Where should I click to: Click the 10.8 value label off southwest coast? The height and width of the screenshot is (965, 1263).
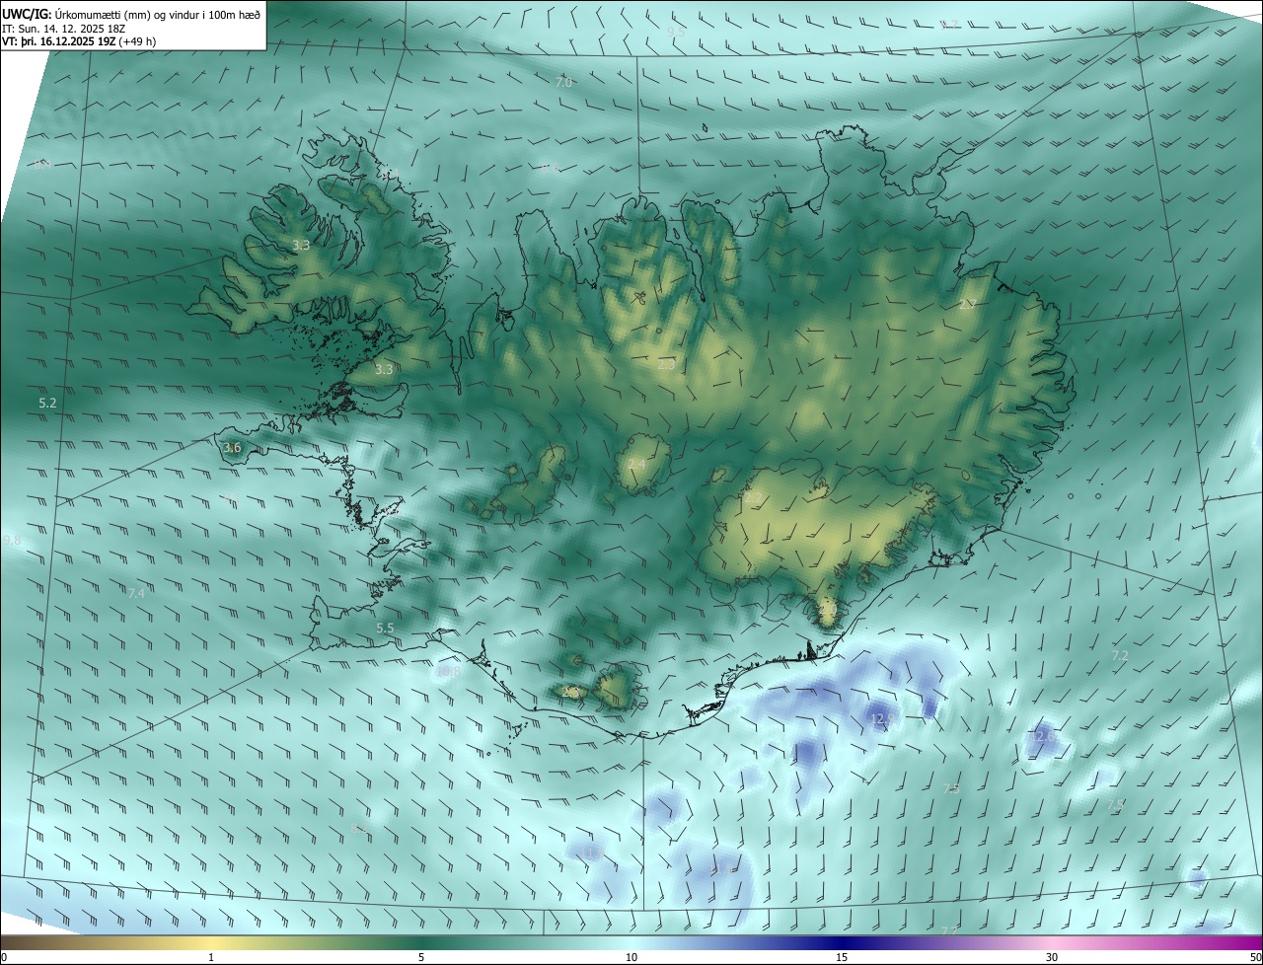(x=449, y=671)
